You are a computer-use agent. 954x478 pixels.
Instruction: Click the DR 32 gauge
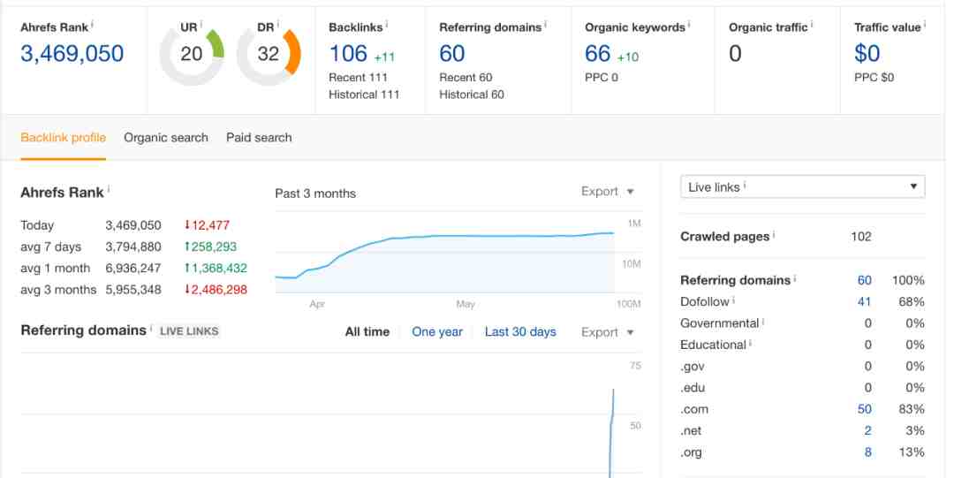269,54
